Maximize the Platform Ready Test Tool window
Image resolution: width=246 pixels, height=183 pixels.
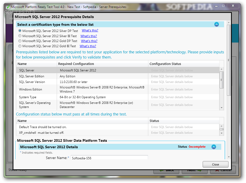(x=223, y=6)
